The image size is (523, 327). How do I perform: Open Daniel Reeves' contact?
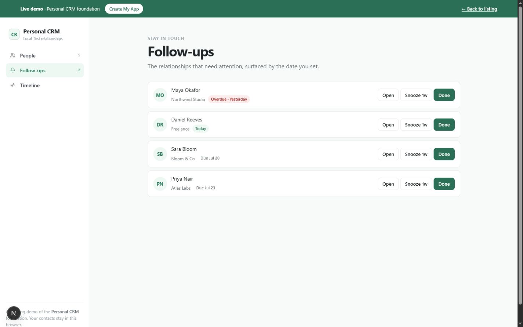388,125
